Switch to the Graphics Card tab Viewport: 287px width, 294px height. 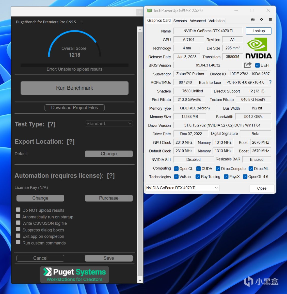tap(159, 20)
